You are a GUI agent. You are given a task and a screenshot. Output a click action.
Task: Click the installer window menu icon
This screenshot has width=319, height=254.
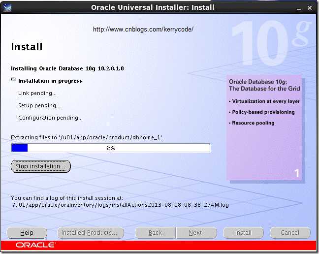(7, 8)
